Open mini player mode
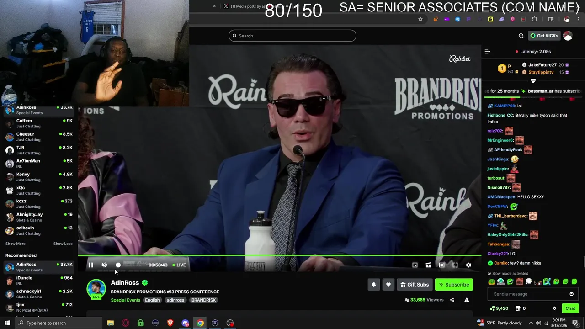The height and width of the screenshot is (329, 585). [415, 265]
